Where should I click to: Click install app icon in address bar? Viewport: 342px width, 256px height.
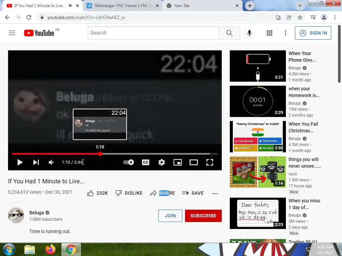(x=278, y=17)
